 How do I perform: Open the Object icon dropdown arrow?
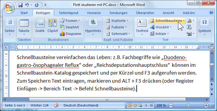pyautogui.click(x=194, y=34)
